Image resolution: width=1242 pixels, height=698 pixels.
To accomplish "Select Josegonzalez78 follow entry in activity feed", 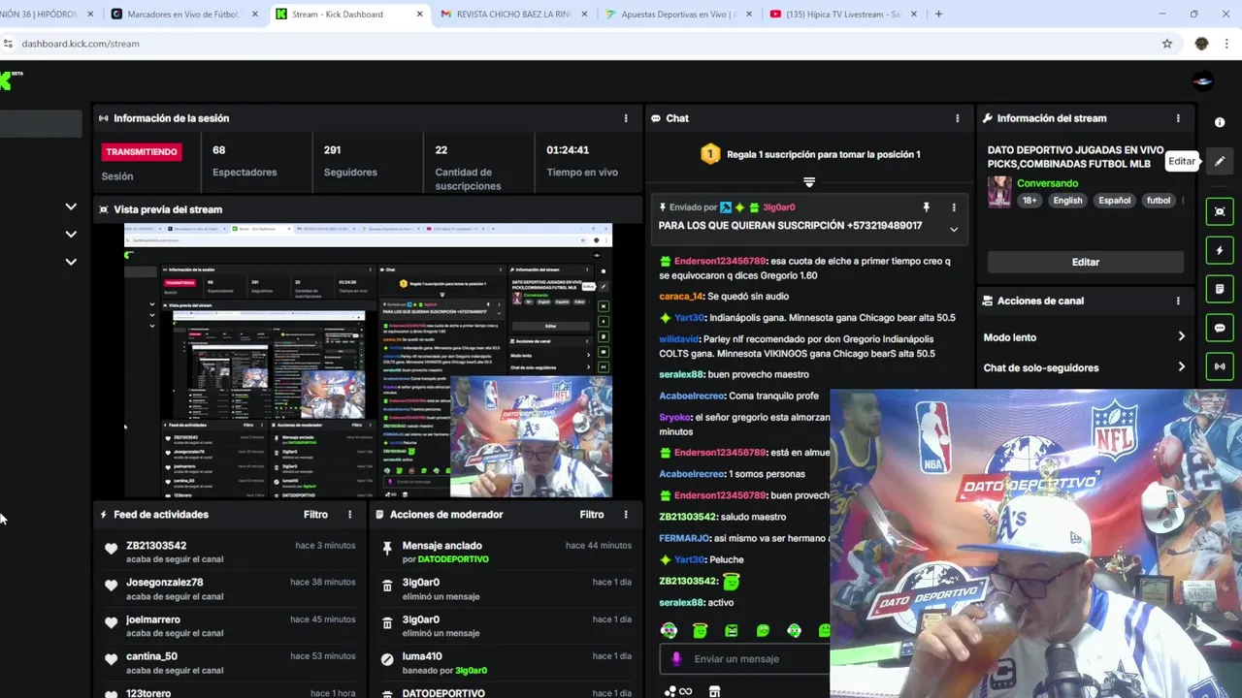I will click(231, 588).
